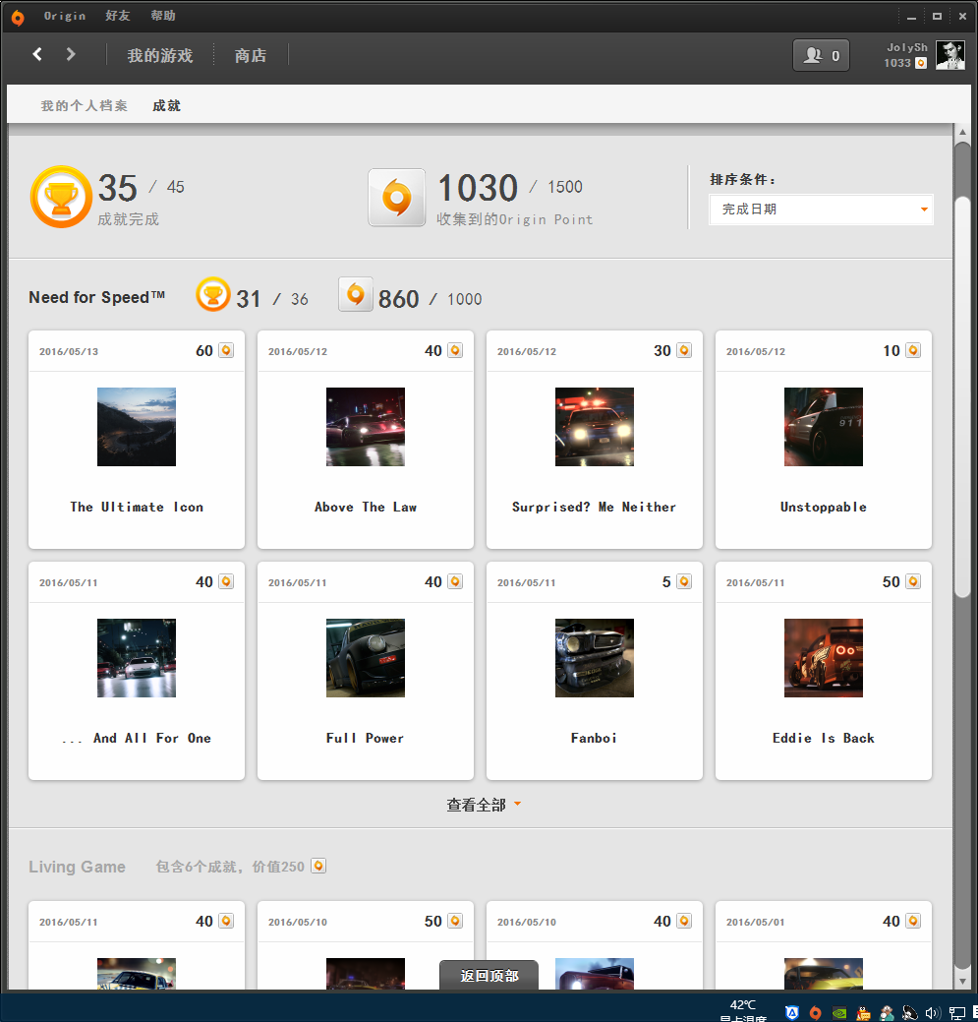Click the Fanboi title text

tap(594, 738)
